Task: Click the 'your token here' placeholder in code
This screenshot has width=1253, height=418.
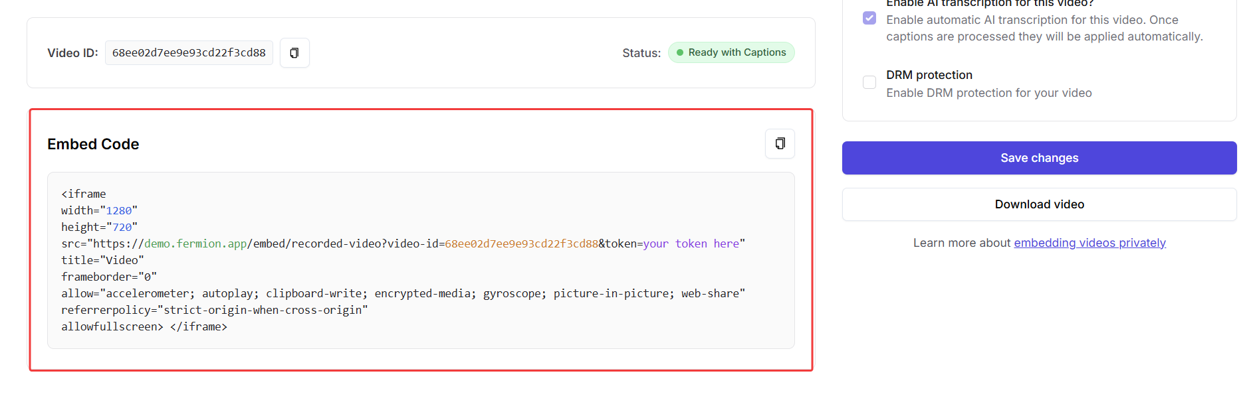Action: coord(691,244)
